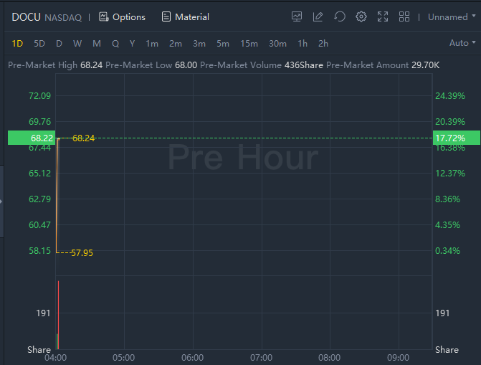Screen dimensions: 481x365
Task: Switch to the 5D timeframe
Action: tap(39, 43)
